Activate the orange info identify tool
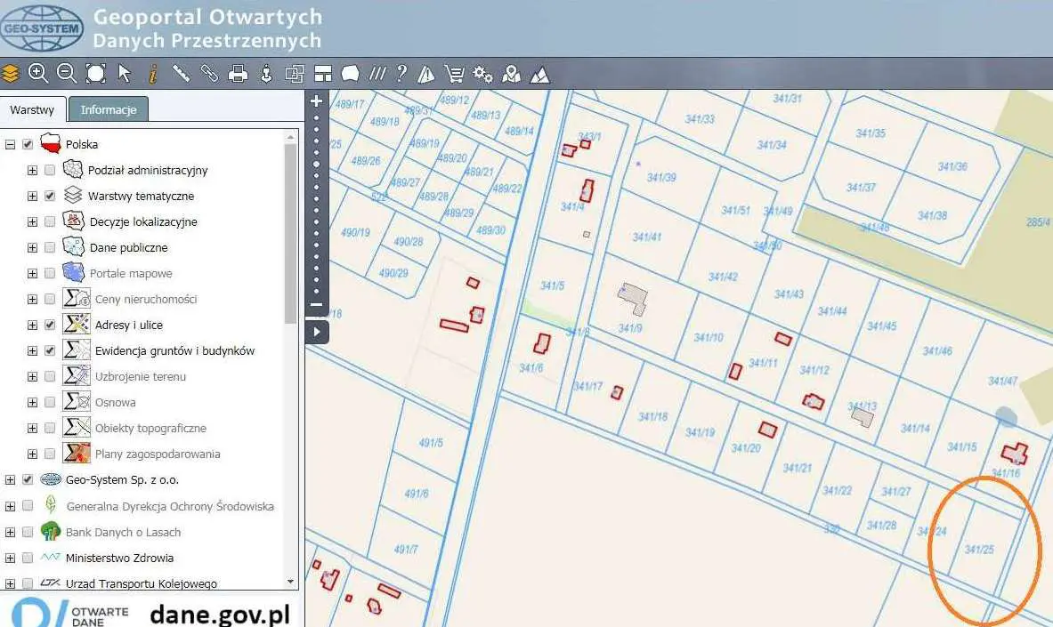The image size is (1053, 627). [152, 74]
